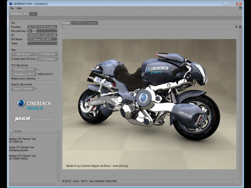The height and width of the screenshot is (188, 251).
Task: Switch to the View tab
Action: tap(33, 14)
